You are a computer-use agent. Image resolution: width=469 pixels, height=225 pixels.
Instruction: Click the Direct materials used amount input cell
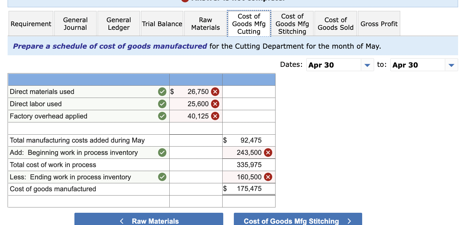pyautogui.click(x=192, y=92)
